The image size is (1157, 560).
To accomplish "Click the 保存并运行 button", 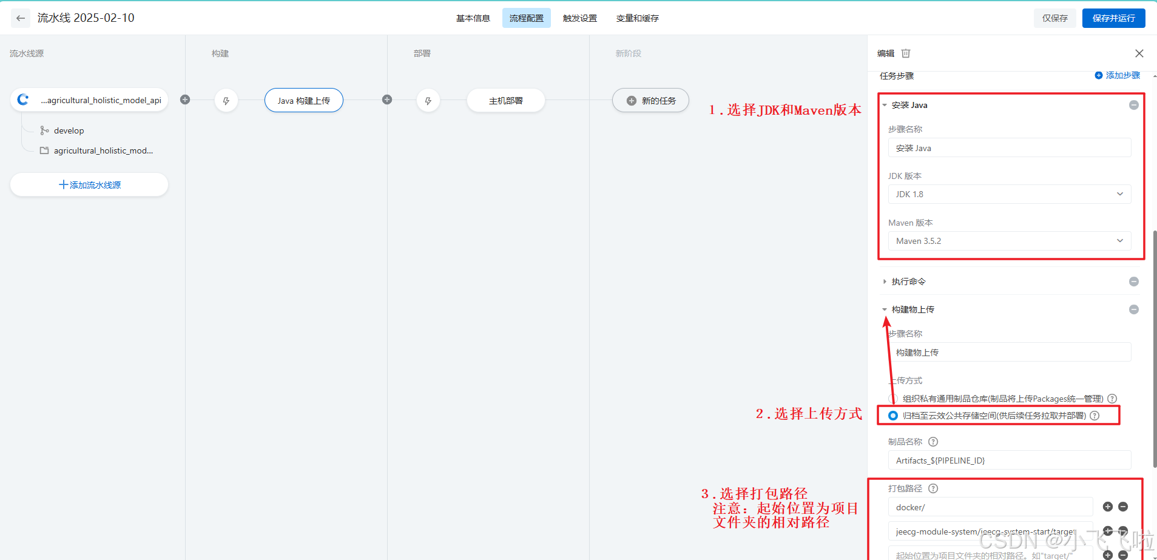I will [x=1114, y=18].
